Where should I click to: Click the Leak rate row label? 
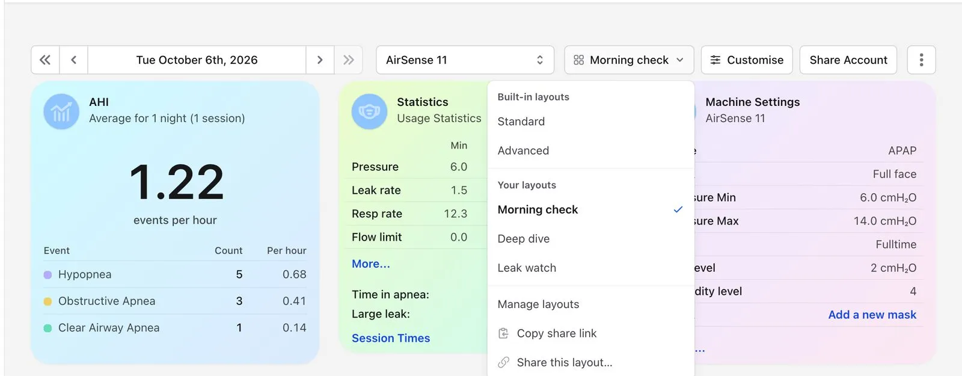376,190
